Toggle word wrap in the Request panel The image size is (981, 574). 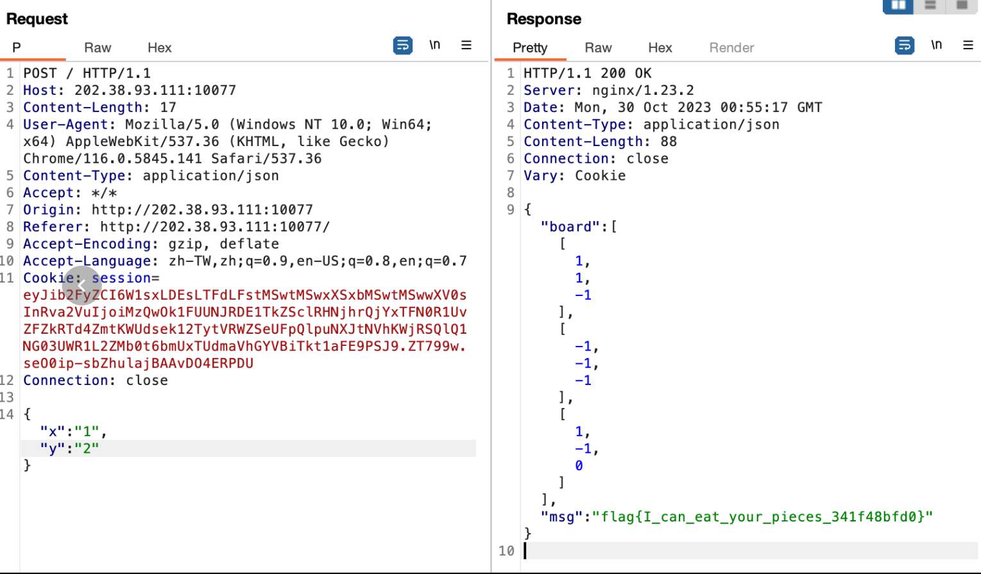point(402,45)
